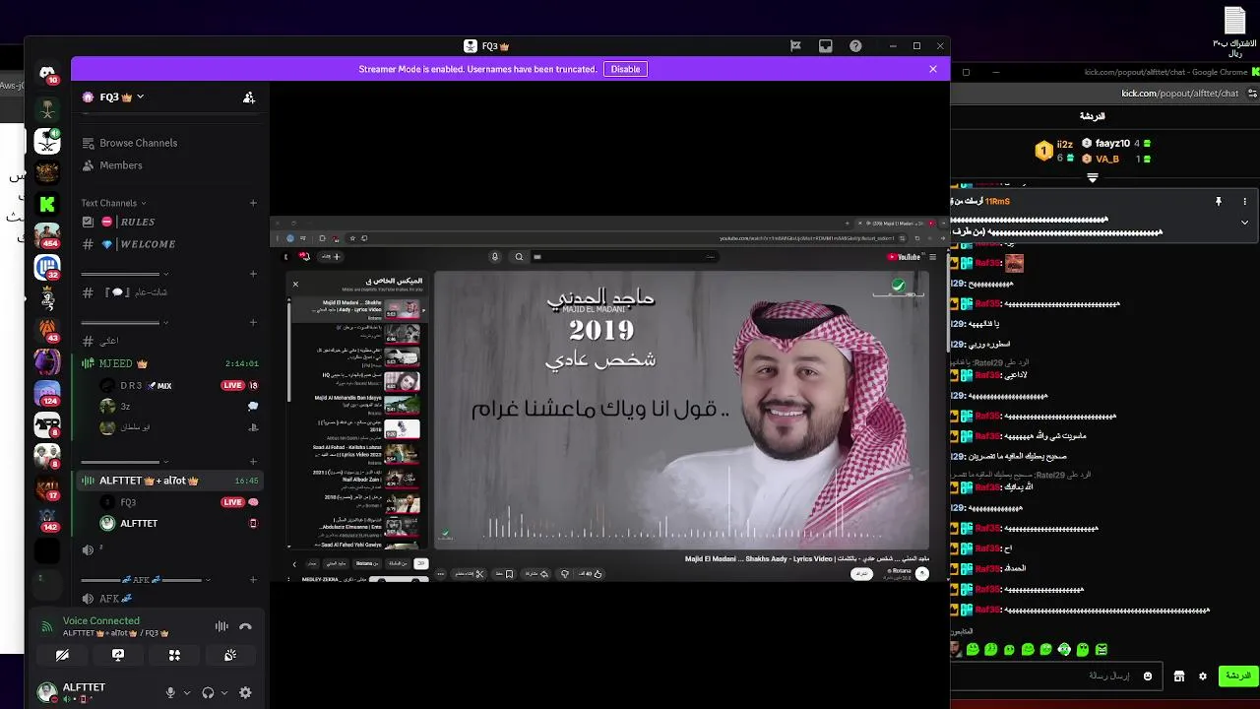Open Discord user settings gear

pyautogui.click(x=245, y=693)
